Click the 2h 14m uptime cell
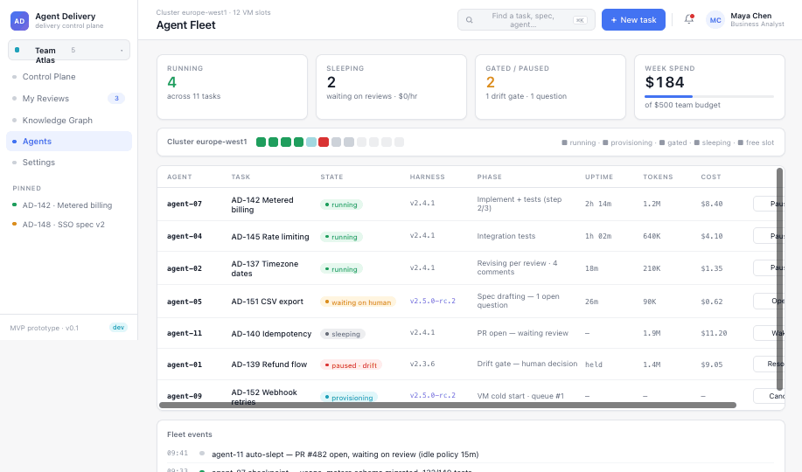 598,204
